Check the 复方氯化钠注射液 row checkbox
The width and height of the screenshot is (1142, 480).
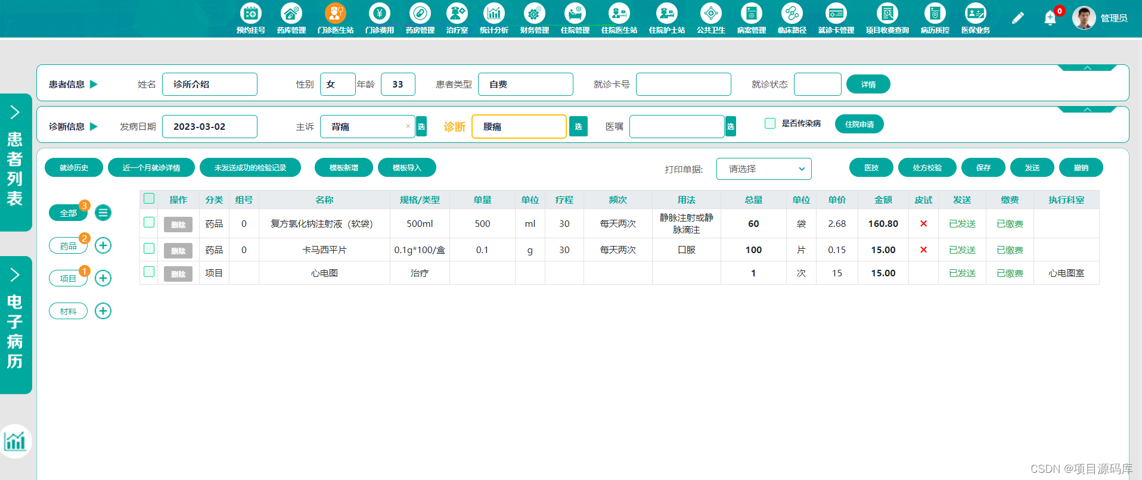(149, 222)
